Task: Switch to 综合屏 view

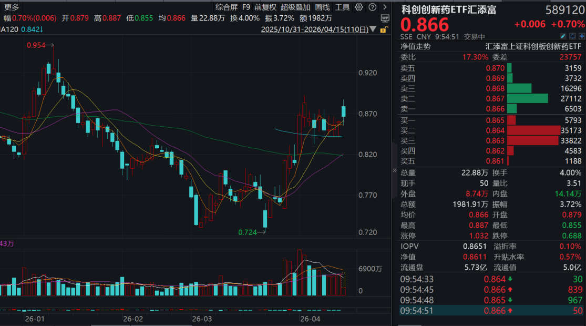Action: [x=227, y=7]
